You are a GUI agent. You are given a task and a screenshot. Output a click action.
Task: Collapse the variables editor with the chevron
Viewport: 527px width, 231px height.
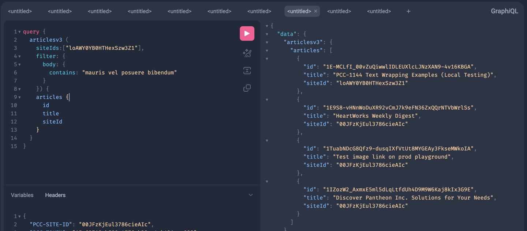click(x=251, y=195)
